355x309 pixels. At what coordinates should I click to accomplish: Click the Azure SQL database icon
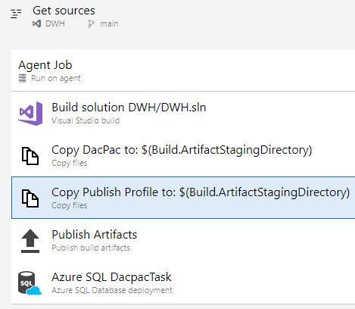30,283
